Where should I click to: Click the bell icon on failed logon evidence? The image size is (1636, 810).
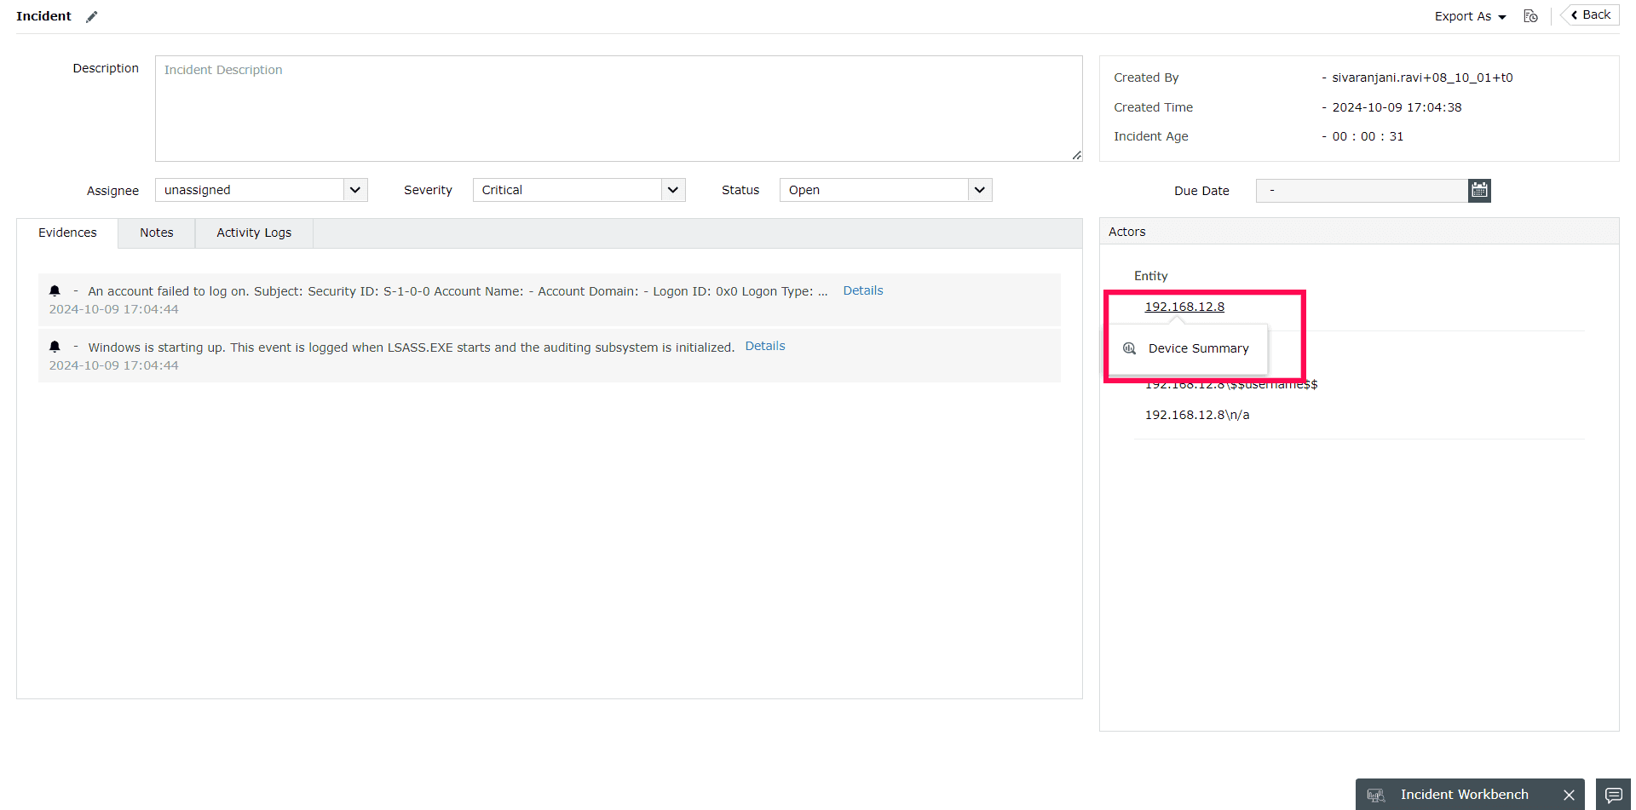pos(55,290)
